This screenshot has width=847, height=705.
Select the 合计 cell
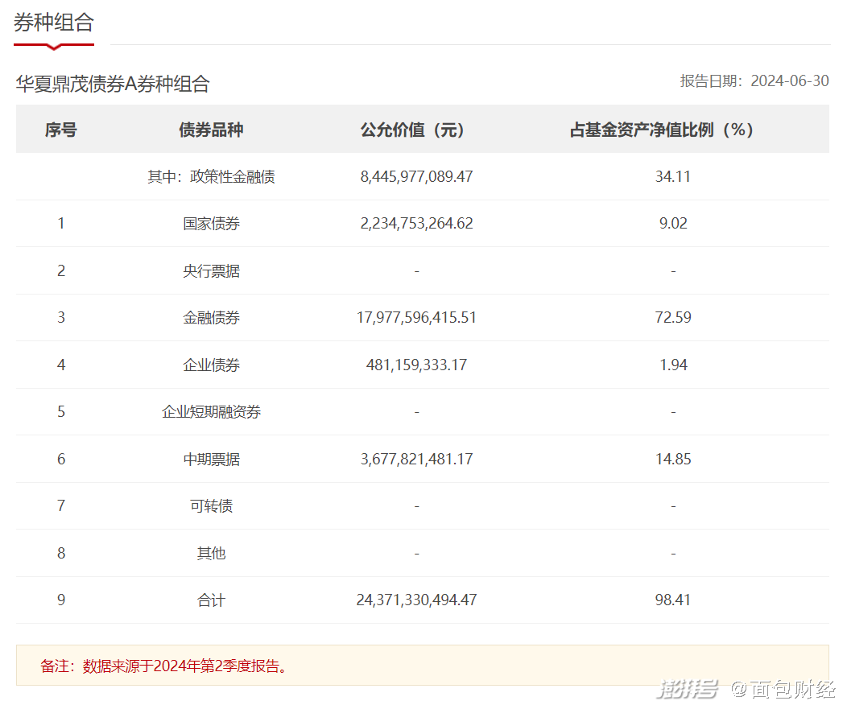click(x=211, y=600)
